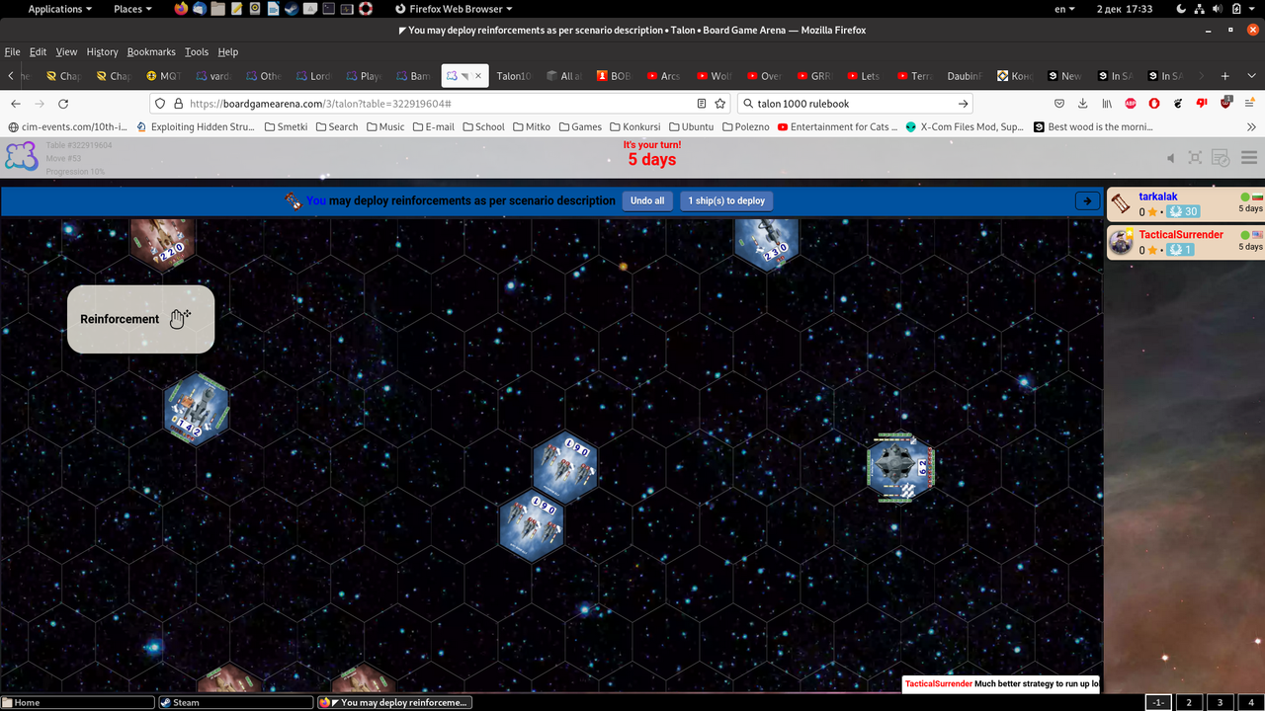
Task: Open the Firefox downloads panel
Action: pos(1083,104)
